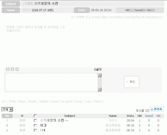Check the box for 111 row
This screenshot has height=135, width=167.
[x=35, y=130]
